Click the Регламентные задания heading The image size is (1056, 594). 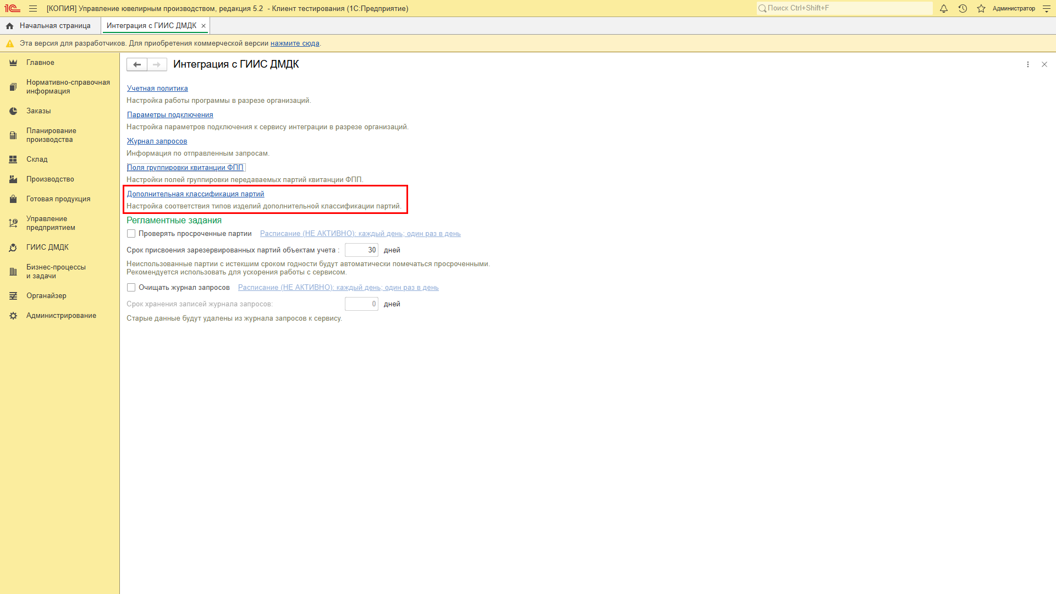pyautogui.click(x=174, y=221)
